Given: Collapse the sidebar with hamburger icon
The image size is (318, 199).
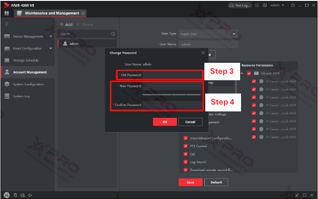Looking at the screenshot, I should pyautogui.click(x=7, y=24).
